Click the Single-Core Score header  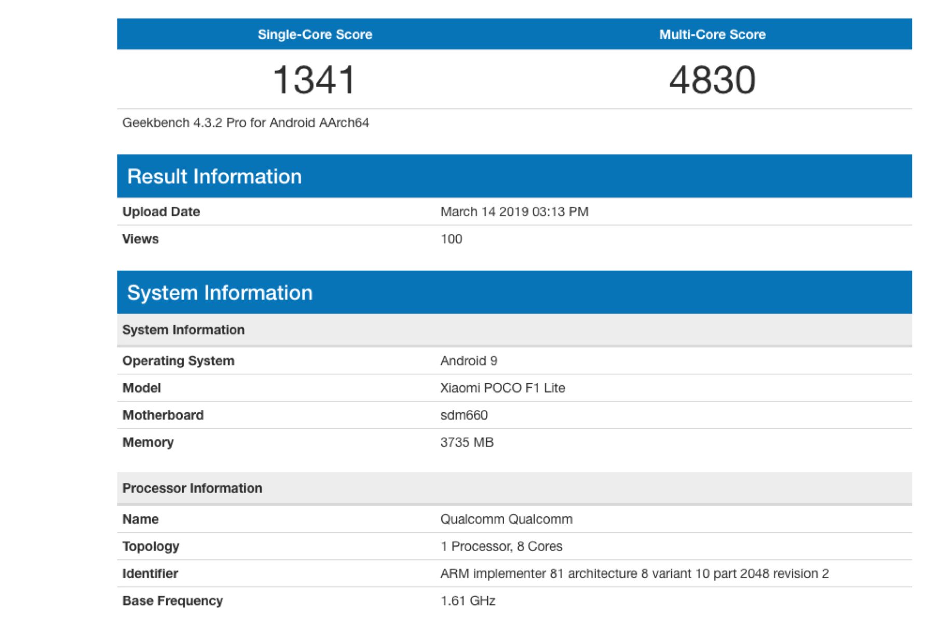click(315, 35)
